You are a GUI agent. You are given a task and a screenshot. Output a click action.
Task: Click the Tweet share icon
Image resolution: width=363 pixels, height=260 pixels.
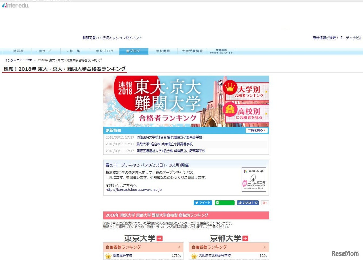point(202,203)
